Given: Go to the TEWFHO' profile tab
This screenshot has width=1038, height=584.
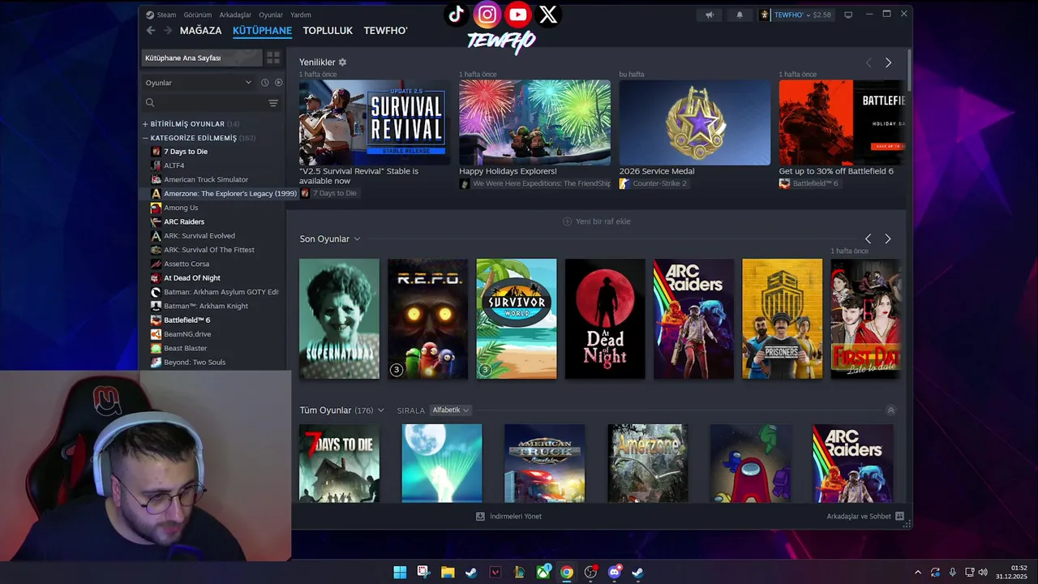Looking at the screenshot, I should (x=385, y=31).
